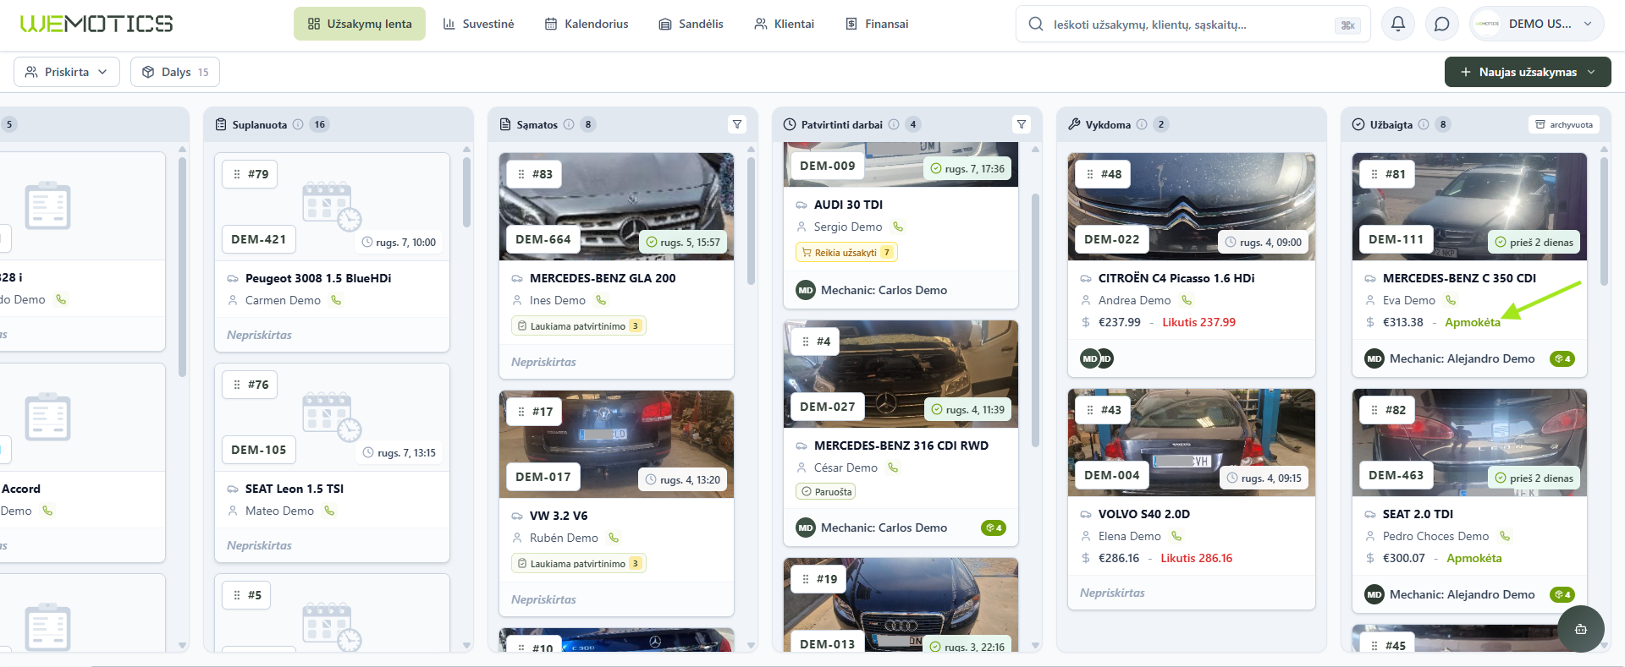Open the floating assistant bot button

coord(1580,629)
